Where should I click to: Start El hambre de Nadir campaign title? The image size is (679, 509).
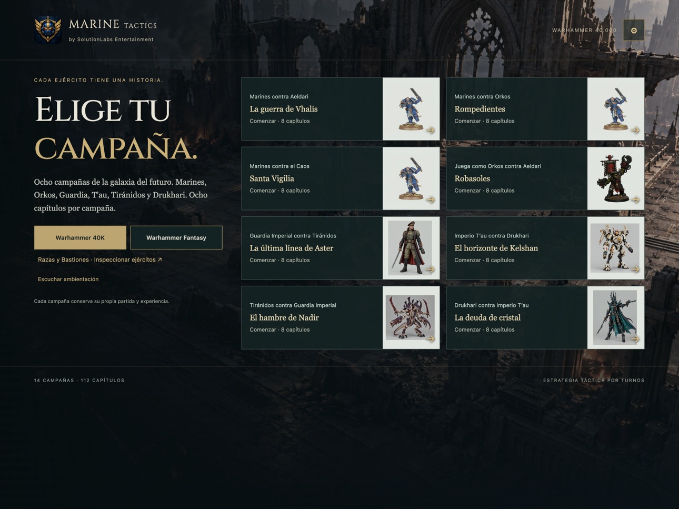284,317
